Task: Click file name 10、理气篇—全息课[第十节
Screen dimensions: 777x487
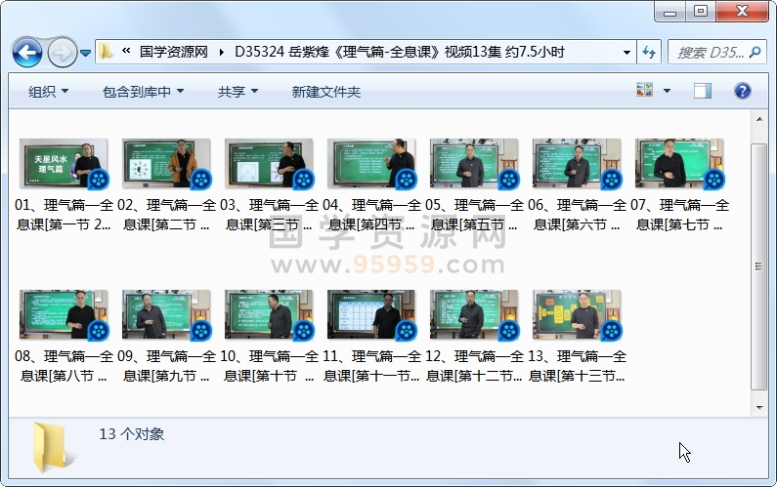Action: pyautogui.click(x=269, y=366)
